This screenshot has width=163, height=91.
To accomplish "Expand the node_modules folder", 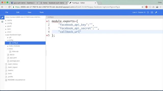I will pos(8,46).
